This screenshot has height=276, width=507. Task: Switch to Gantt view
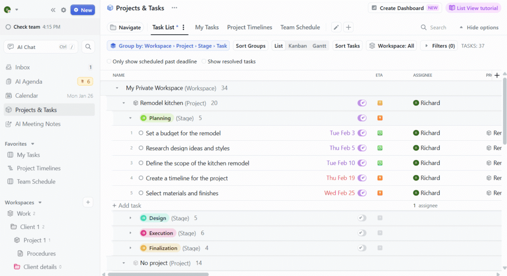(319, 46)
